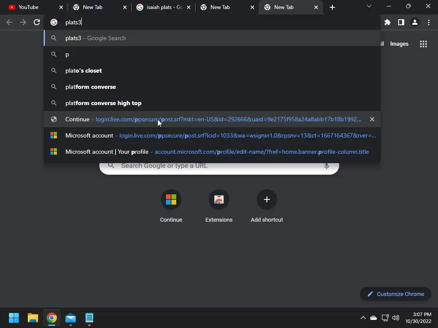Go back to previous page
Viewport: 438px width, 328px height.
[x=9, y=22]
